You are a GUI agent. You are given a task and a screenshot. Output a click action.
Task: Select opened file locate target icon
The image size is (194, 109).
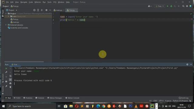coord(34,10)
